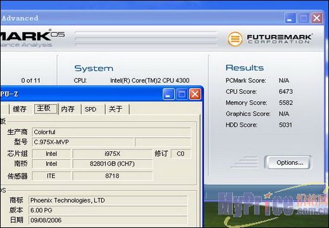Viewport: 329px width, 228px height.
Task: Open the 关于 tab in CPU-Z
Action: 115,109
